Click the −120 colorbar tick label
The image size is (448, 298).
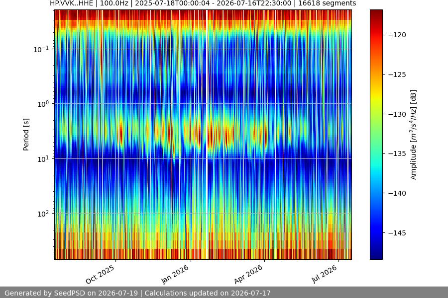click(397, 35)
